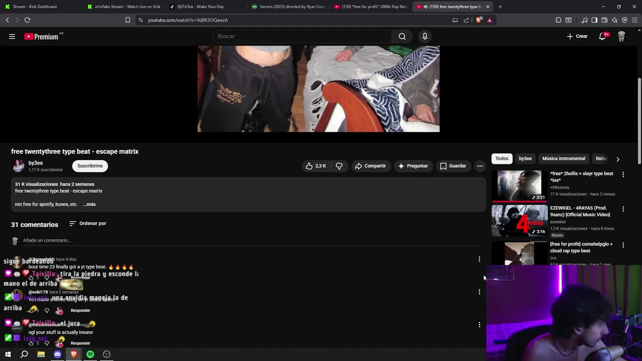The height and width of the screenshot is (361, 642).
Task: Click the Crear create button
Action: coord(577,36)
